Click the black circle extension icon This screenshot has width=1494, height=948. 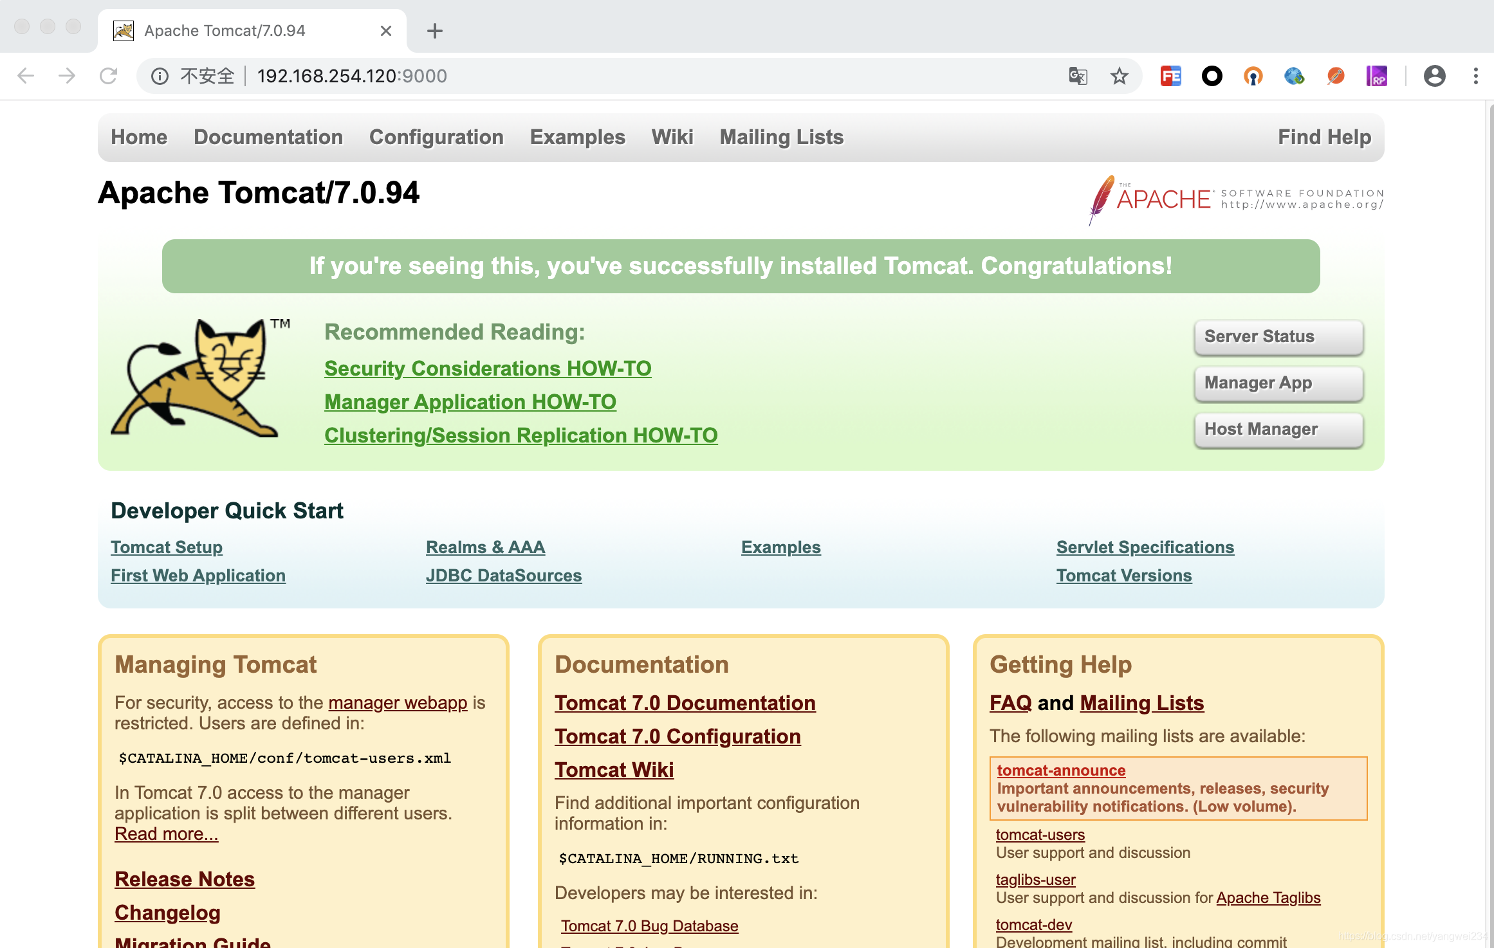pos(1212,76)
